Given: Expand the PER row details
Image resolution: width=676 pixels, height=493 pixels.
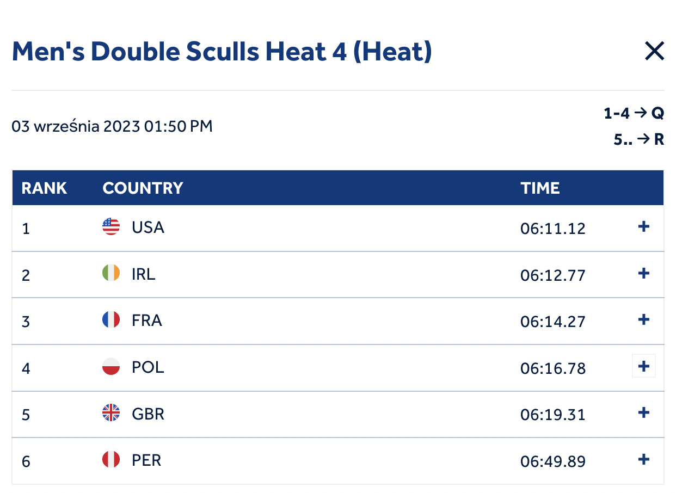Looking at the screenshot, I should pos(644,460).
